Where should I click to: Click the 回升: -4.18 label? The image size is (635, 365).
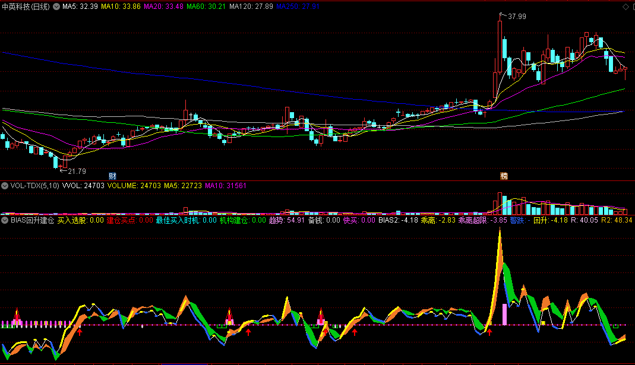[x=551, y=220]
